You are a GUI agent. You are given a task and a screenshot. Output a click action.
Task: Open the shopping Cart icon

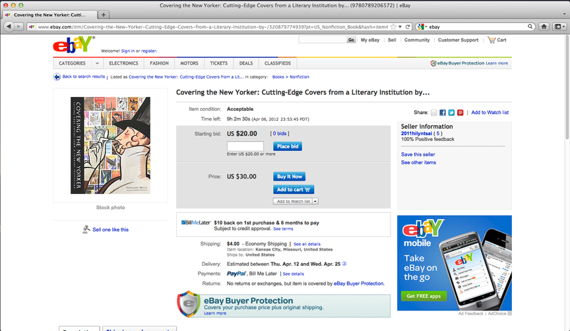point(491,40)
